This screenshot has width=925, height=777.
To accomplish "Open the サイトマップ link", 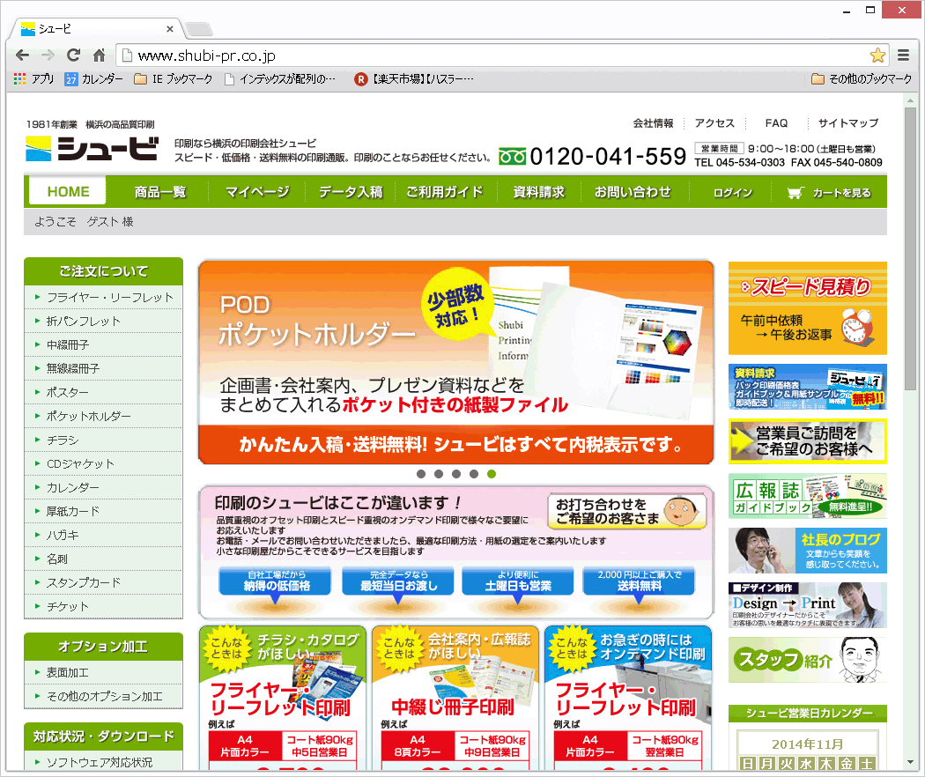I will click(847, 123).
